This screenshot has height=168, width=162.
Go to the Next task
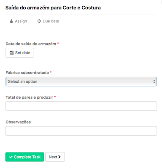[x=55, y=157]
